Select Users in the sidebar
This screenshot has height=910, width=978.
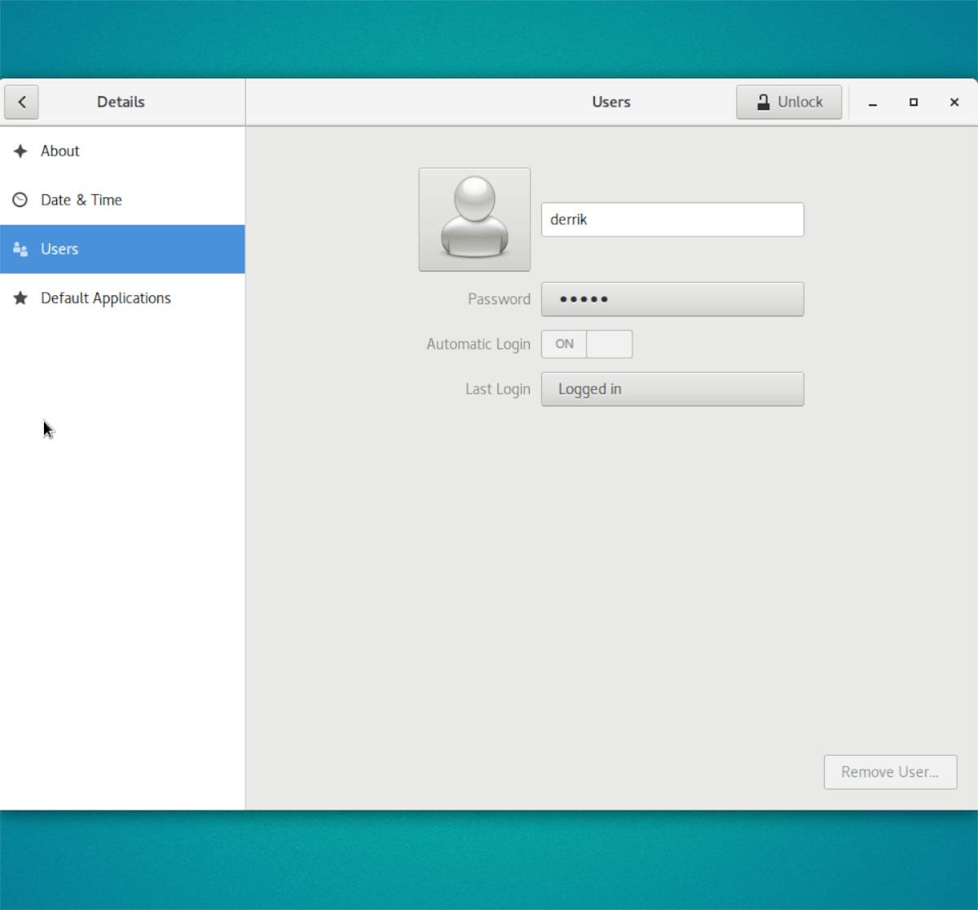[59, 250]
